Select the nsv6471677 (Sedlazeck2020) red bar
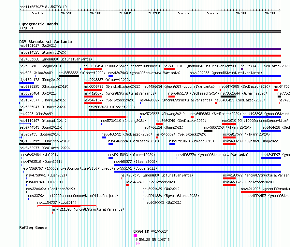Viewport: 290px width, 247px height. click(93, 103)
